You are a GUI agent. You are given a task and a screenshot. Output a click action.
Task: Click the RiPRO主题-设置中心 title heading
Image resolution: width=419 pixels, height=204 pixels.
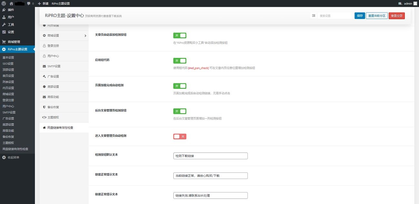[x=64, y=15]
